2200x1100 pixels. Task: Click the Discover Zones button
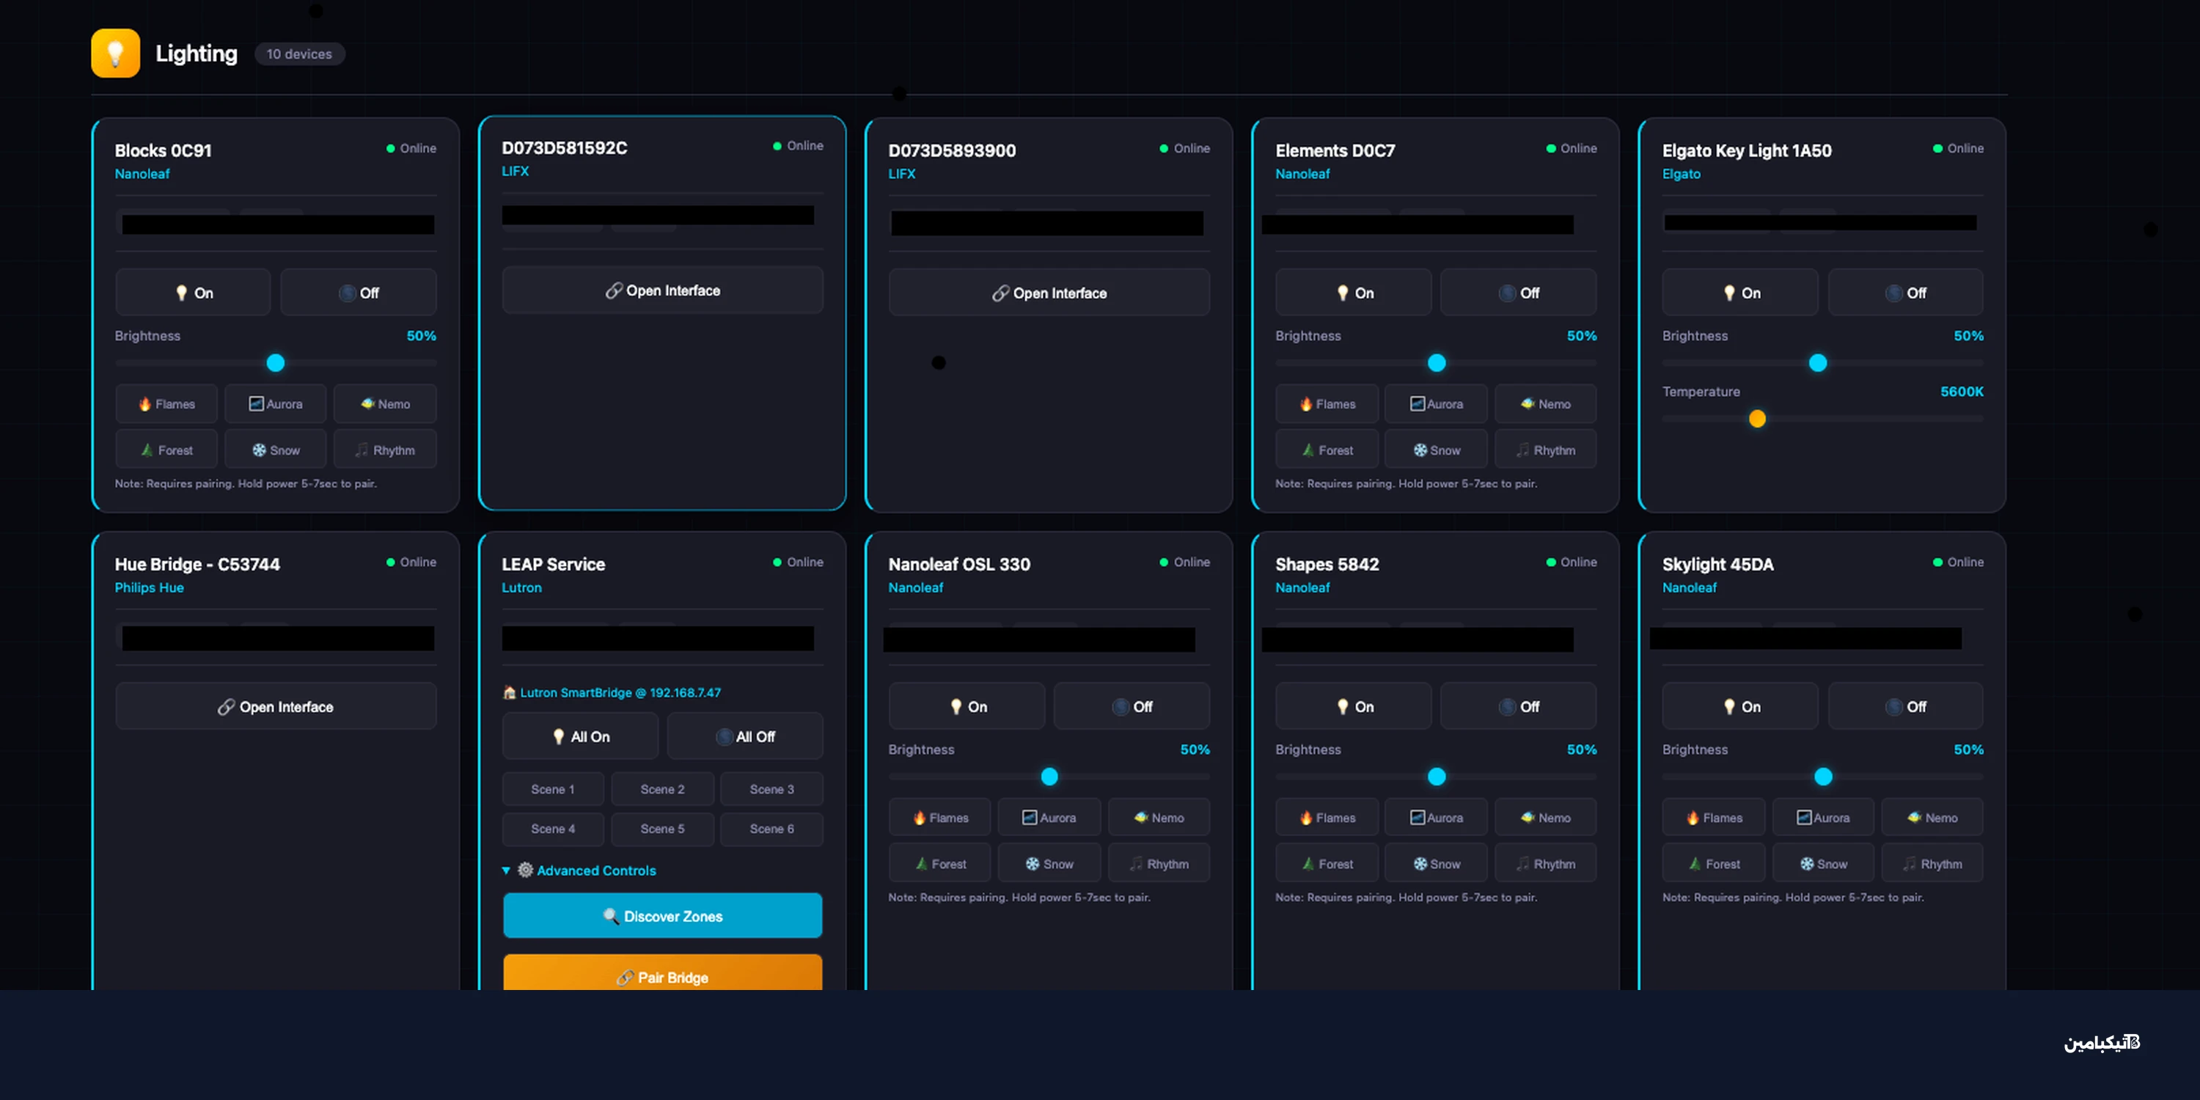tap(662, 915)
